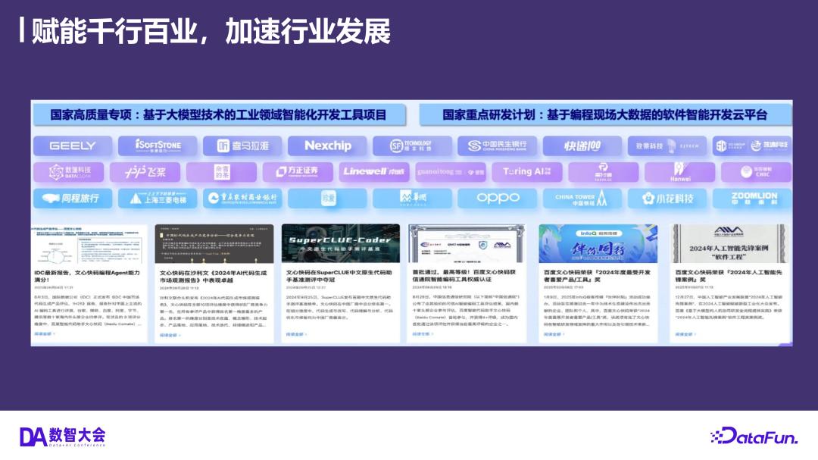Click the 方正证券 logo tile

298,172
